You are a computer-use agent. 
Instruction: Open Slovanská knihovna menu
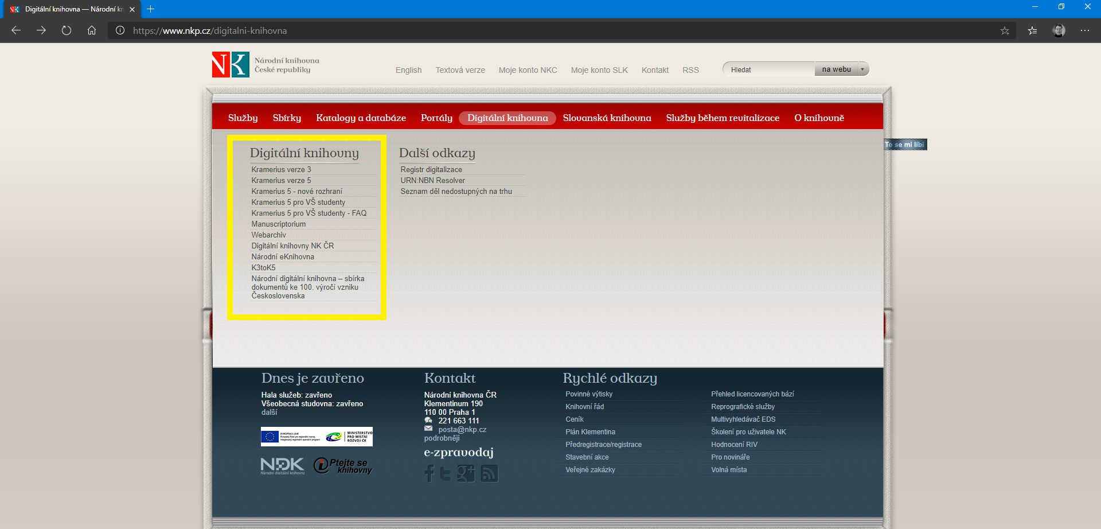pyautogui.click(x=607, y=118)
